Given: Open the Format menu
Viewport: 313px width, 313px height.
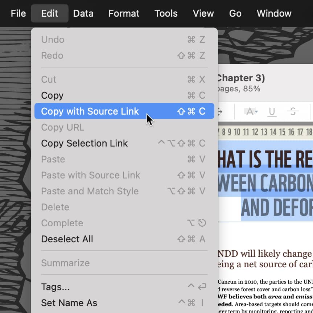Looking at the screenshot, I should (x=124, y=13).
